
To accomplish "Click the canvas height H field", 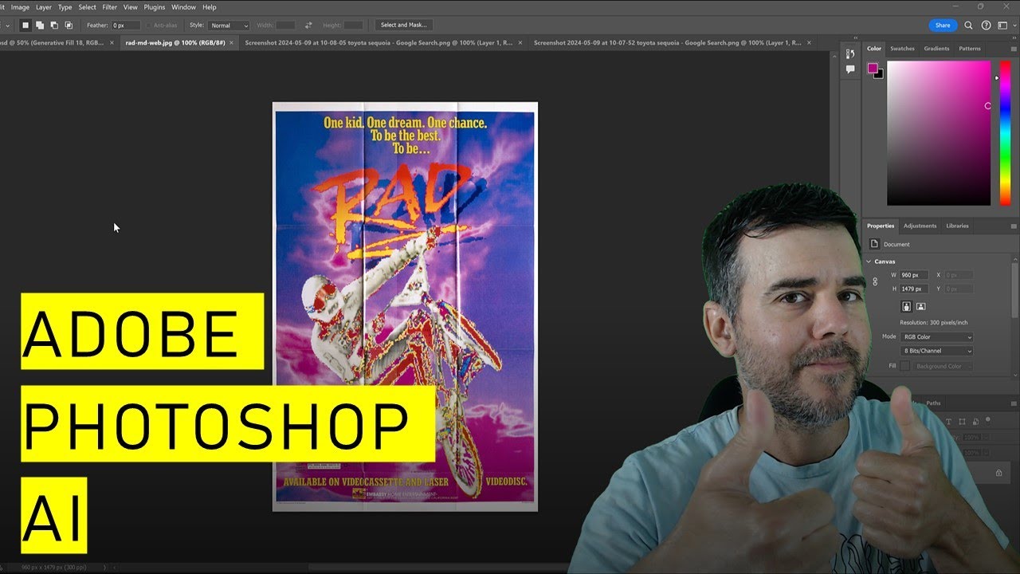I will click(912, 289).
